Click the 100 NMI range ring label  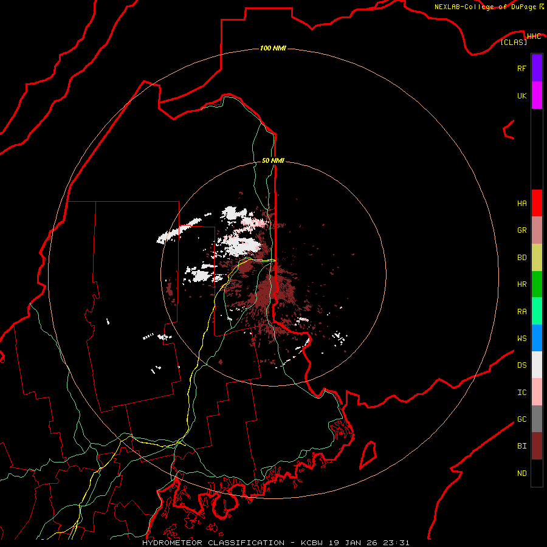click(x=273, y=48)
